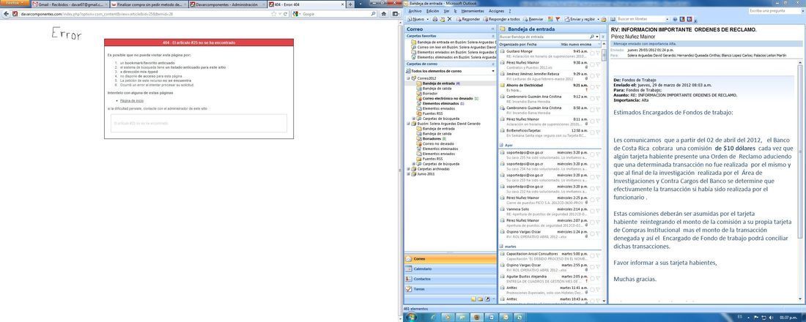Click the Delete (X) icon in Outlook toolbar

tap(450, 19)
